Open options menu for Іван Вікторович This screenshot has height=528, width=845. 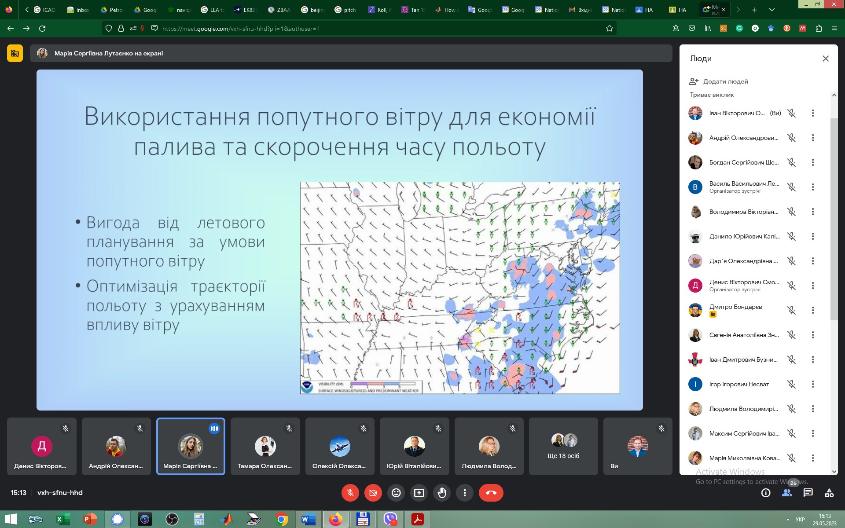point(813,113)
